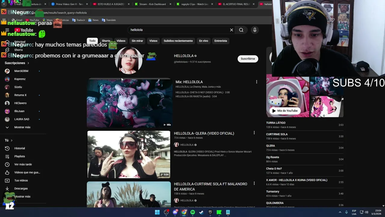Click the QLERA video thumbnail

coord(129,154)
